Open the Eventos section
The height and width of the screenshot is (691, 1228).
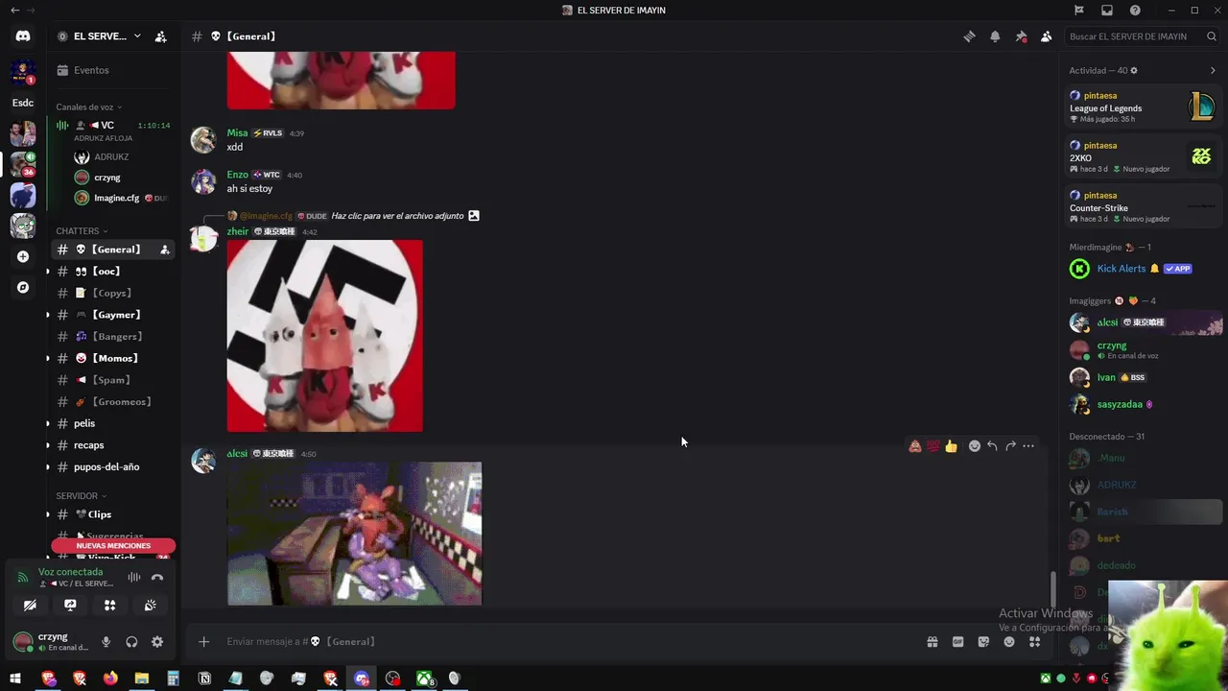(x=113, y=70)
